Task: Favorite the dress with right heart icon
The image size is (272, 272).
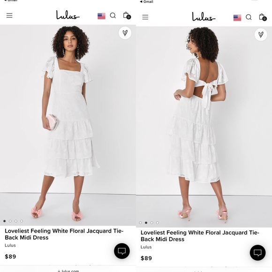Action: 261,35
